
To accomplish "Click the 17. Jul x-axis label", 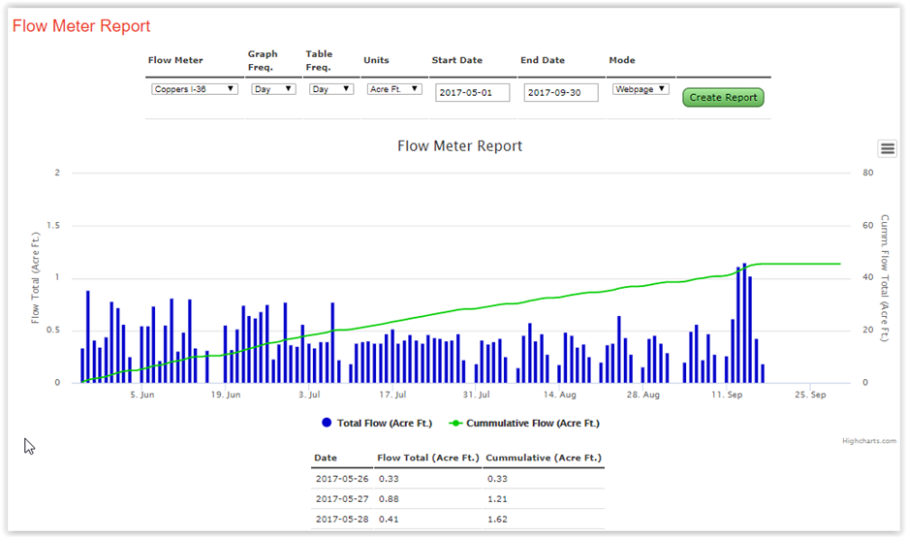I will tap(392, 395).
